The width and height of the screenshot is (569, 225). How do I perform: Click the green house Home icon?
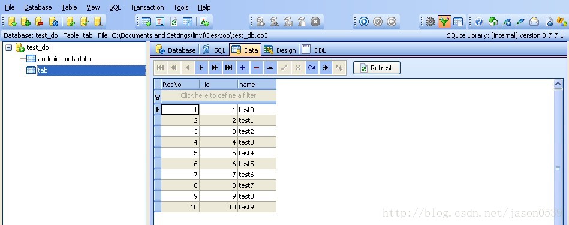493,22
